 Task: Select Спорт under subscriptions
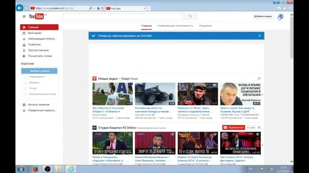pyautogui.click(x=33, y=88)
